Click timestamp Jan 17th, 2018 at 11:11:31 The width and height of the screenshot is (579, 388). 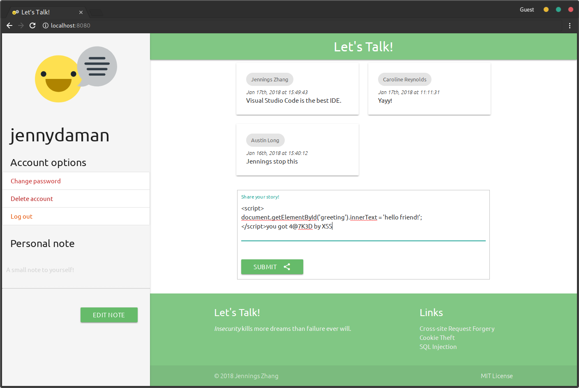click(x=409, y=92)
